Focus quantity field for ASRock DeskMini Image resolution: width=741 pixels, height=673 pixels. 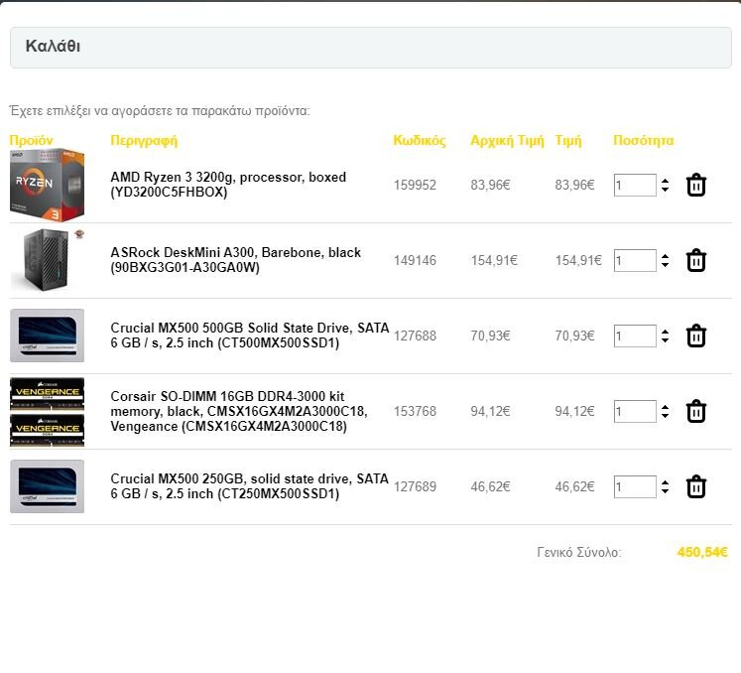coord(635,261)
